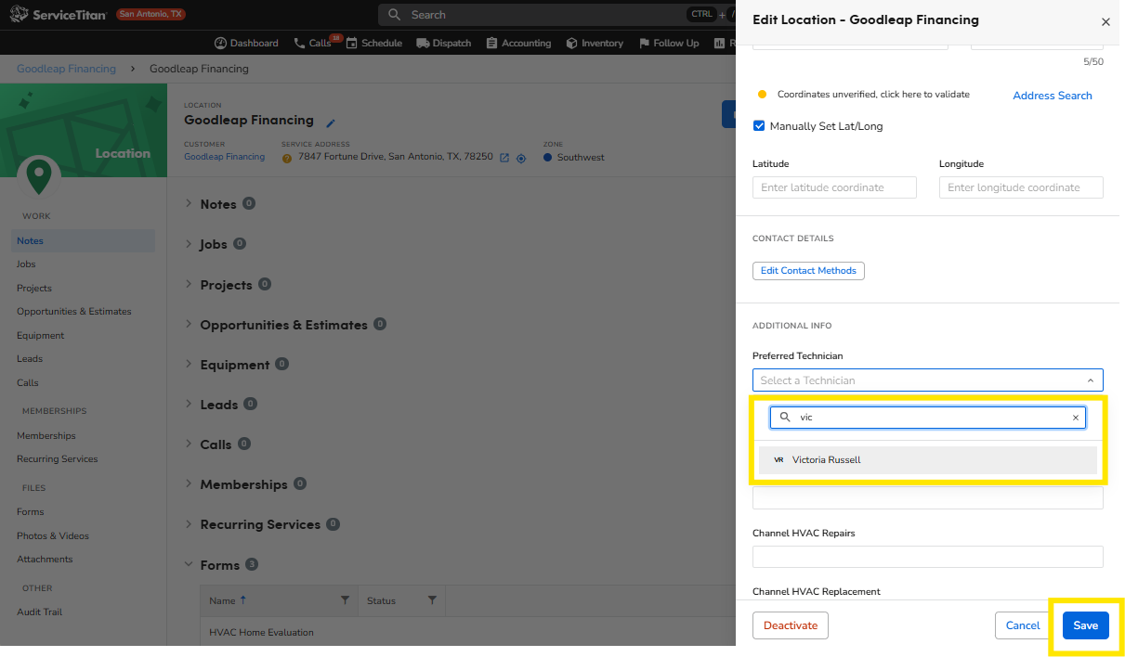Click the pencil icon to edit location name

[331, 122]
